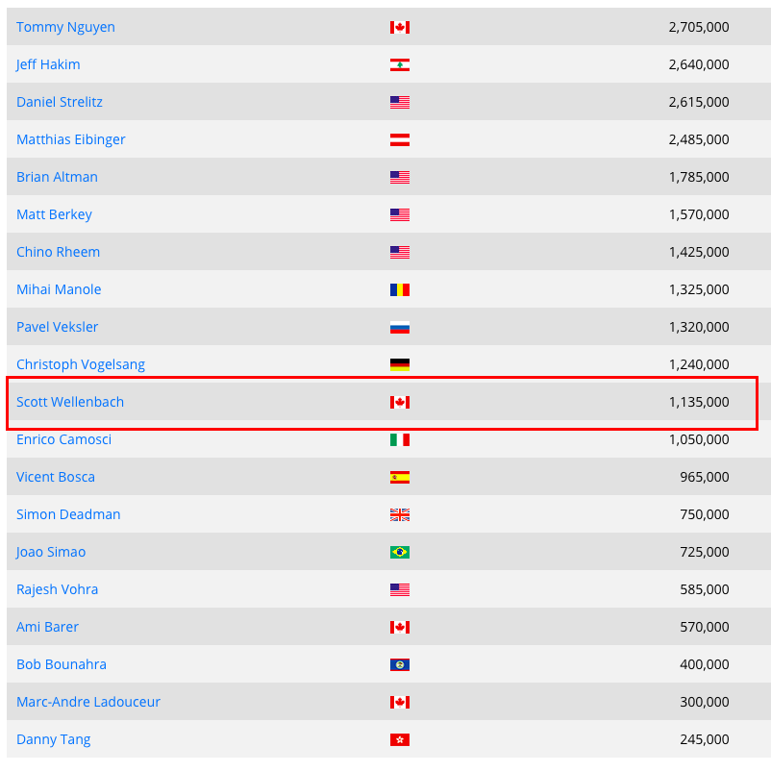Click the Brazilian flag beside Joao Simao
Image resolution: width=771 pixels, height=772 pixels.
400,553
